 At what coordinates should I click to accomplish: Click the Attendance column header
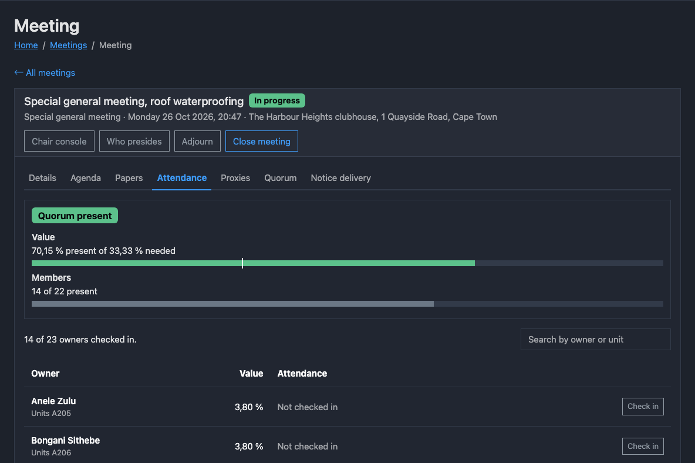pyautogui.click(x=302, y=374)
